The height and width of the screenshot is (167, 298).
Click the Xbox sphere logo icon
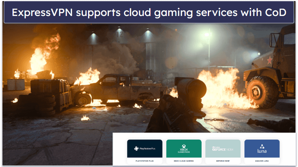tap(184, 146)
